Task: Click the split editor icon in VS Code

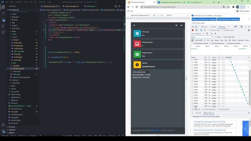Action: [119, 6]
